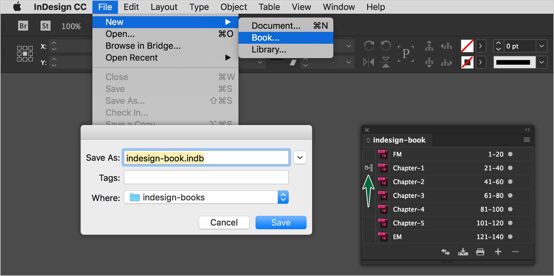
Task: Expand Open Recent submenu
Action: pos(165,58)
